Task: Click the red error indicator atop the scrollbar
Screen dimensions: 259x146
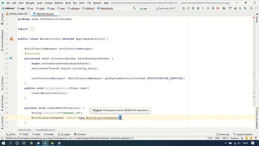Action: pyautogui.click(x=254, y=17)
